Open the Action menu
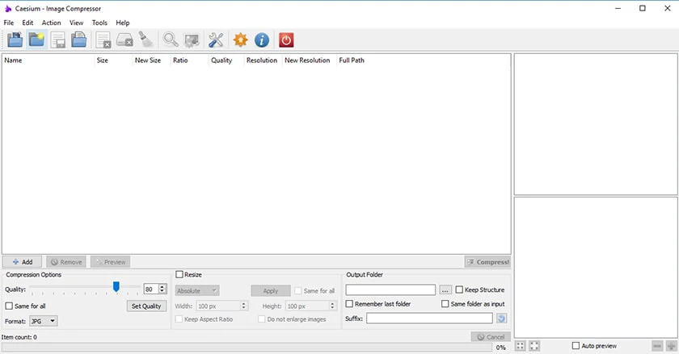The height and width of the screenshot is (354, 679). click(x=51, y=23)
